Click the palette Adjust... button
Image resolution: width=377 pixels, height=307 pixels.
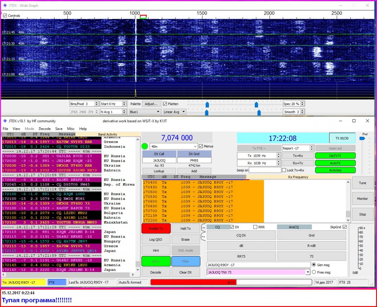click(151, 104)
